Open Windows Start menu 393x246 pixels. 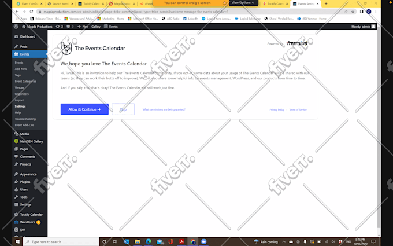17,242
